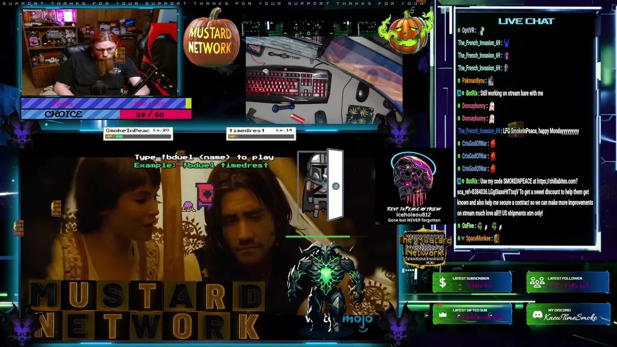Image resolution: width=617 pixels, height=347 pixels.
Task: Click the striped goal bar above CHOICE
Action: click(106, 103)
